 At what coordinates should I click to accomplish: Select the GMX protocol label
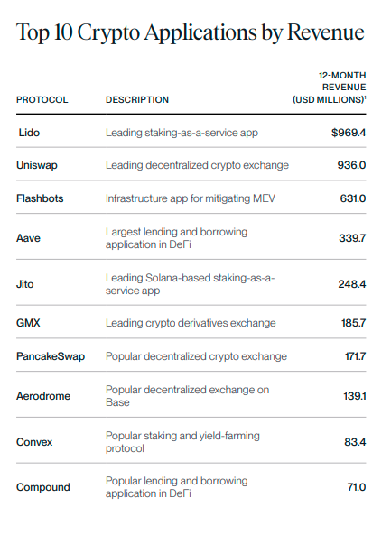[28, 323]
